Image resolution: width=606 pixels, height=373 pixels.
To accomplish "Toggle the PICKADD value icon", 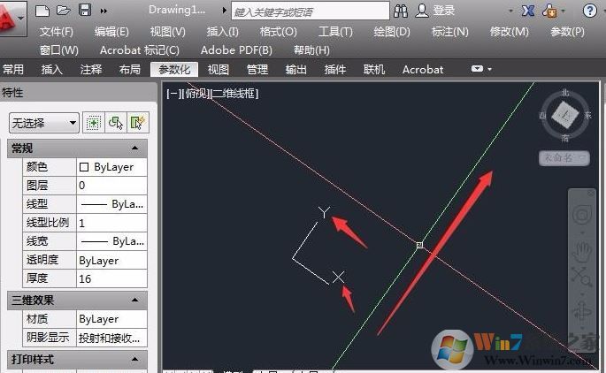I will 93,123.
